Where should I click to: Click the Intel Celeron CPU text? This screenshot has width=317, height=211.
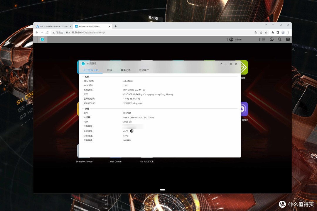pyautogui.click(x=139, y=117)
